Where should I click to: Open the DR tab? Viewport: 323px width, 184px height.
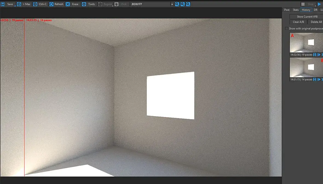(316, 10)
